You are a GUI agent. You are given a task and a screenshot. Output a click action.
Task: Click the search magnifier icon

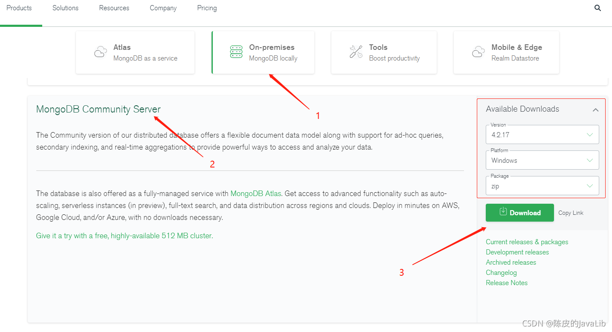tap(597, 8)
